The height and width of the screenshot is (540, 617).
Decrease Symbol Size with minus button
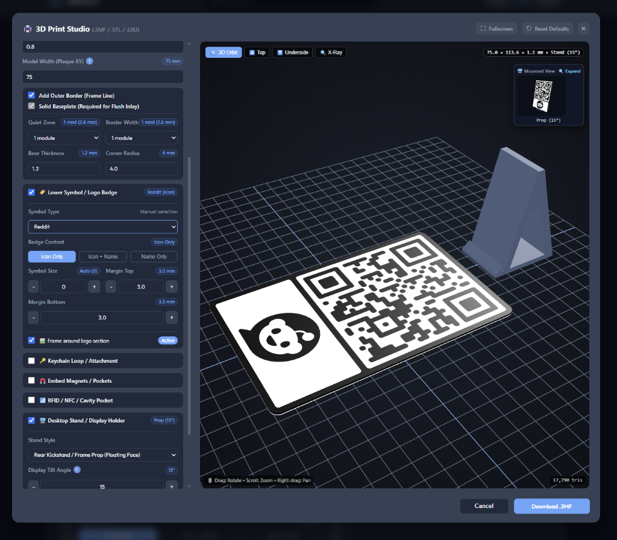pos(34,286)
